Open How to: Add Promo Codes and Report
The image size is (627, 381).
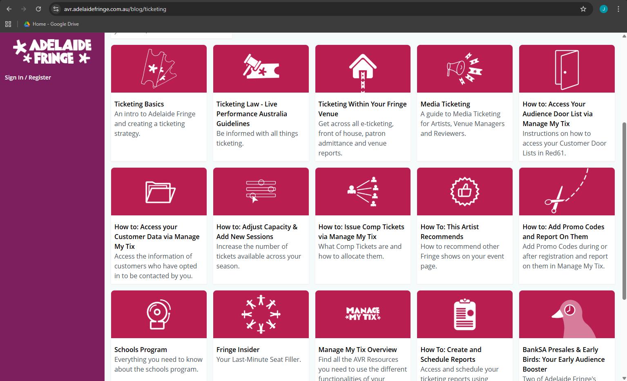pyautogui.click(x=563, y=232)
